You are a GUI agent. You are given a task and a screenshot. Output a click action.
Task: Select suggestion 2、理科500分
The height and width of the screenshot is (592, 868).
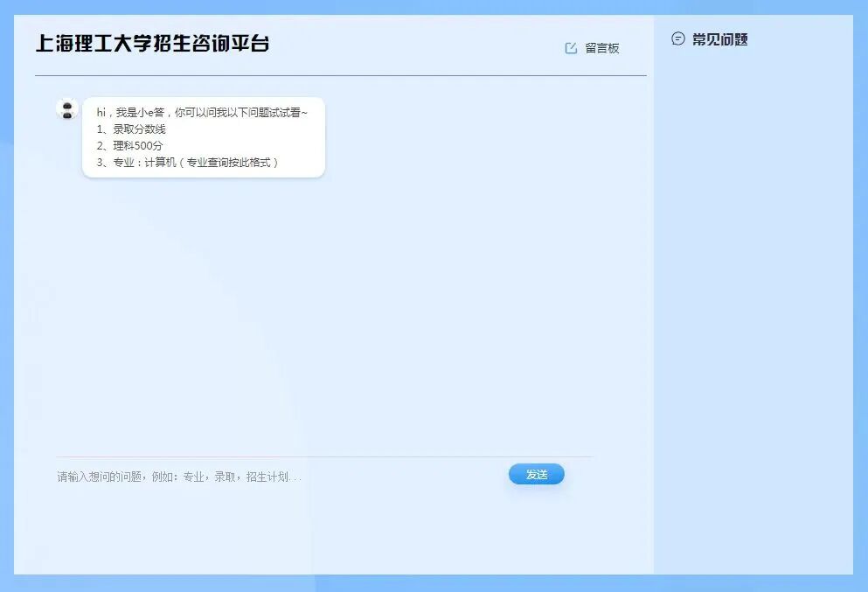[129, 146]
